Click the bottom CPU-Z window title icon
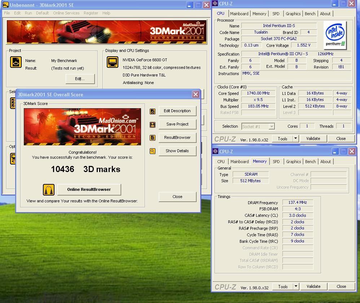The image size is (360, 303). (x=215, y=151)
